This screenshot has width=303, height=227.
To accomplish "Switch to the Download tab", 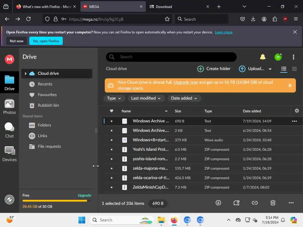I will (x=179, y=7).
